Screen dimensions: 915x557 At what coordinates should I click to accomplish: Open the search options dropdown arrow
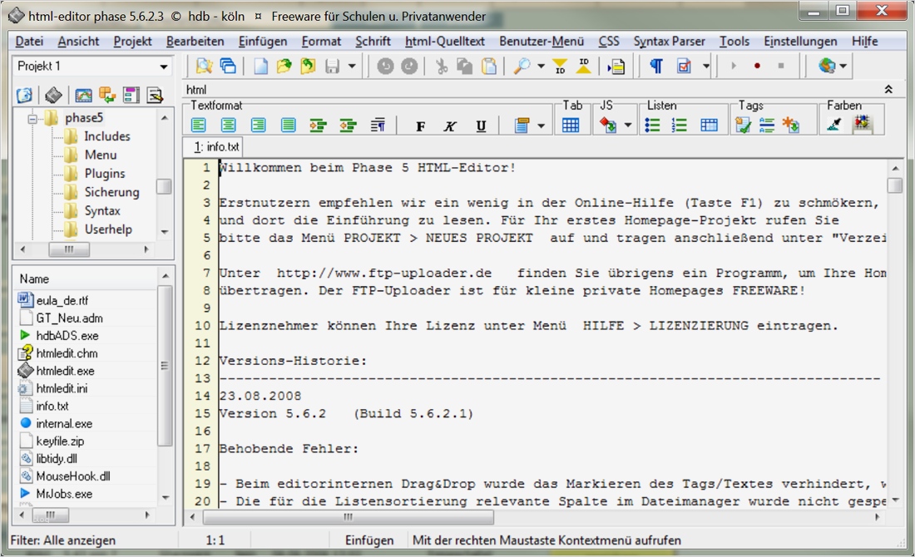[541, 66]
